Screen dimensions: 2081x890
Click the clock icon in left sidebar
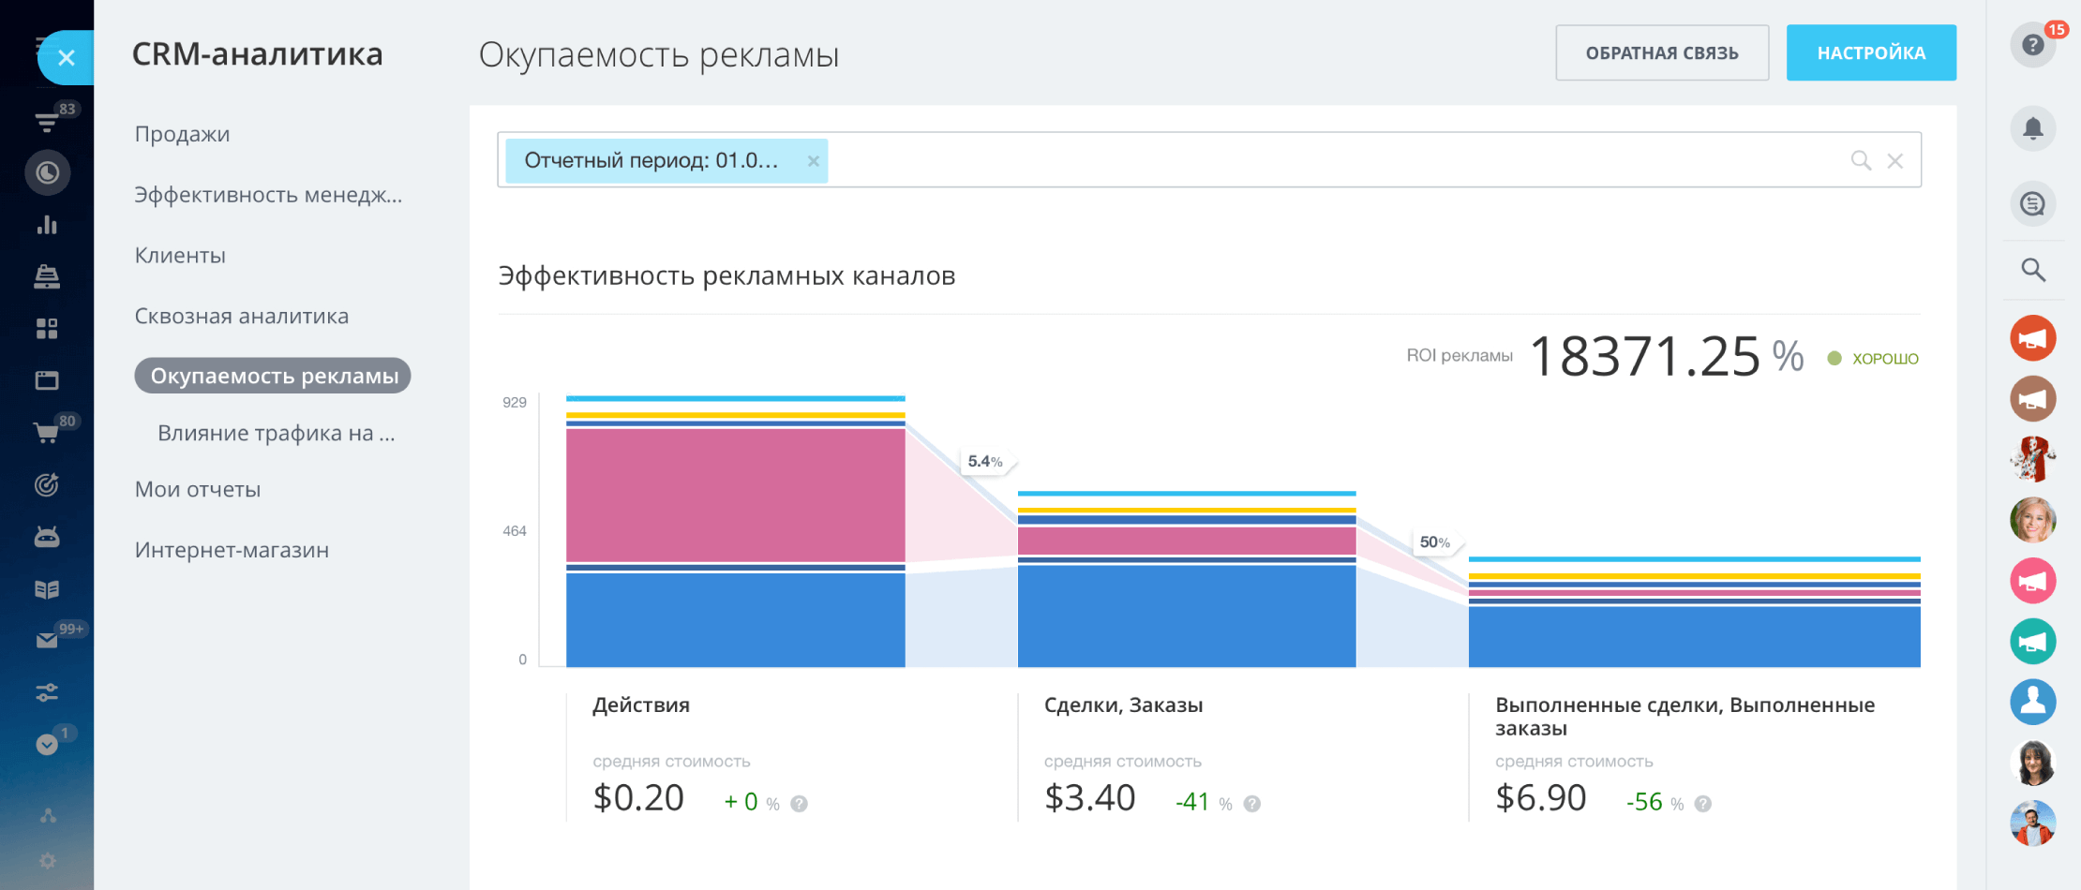(x=47, y=173)
